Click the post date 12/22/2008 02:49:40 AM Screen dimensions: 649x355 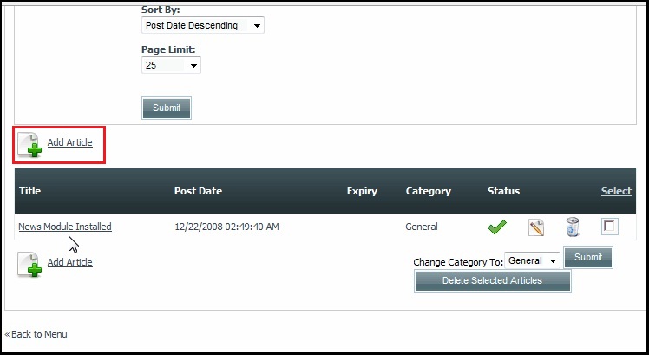pos(226,227)
